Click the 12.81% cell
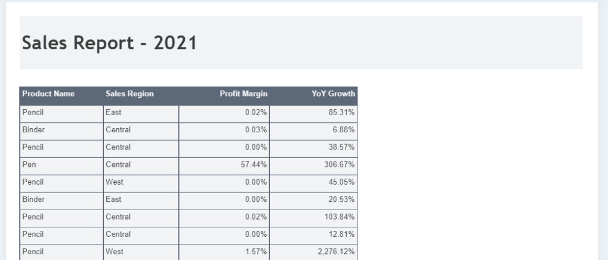Viewport: 608px width, 260px height. (x=341, y=234)
